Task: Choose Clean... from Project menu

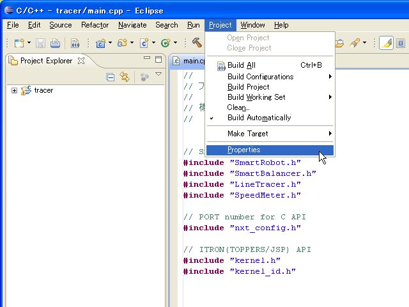Action: coord(270,107)
